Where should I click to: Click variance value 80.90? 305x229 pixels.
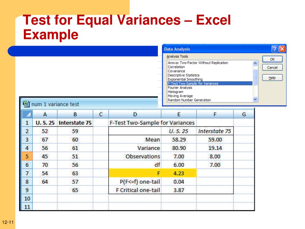click(x=179, y=148)
